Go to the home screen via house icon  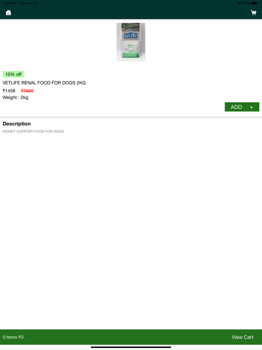(x=9, y=13)
